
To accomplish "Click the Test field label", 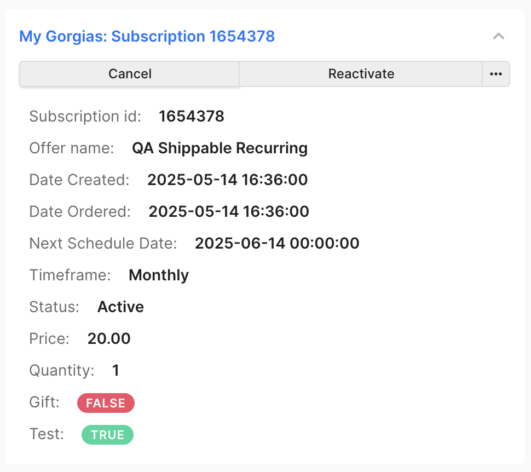I will tap(47, 434).
